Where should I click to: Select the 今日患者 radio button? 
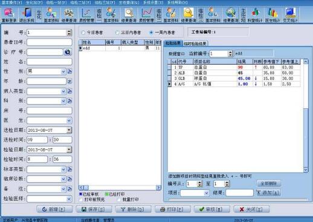tap(83, 32)
